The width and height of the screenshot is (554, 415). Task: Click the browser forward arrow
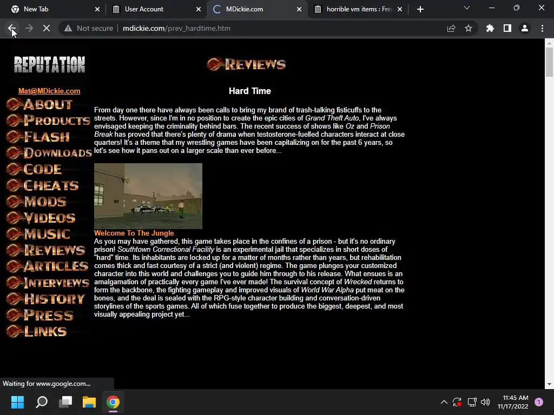[29, 28]
